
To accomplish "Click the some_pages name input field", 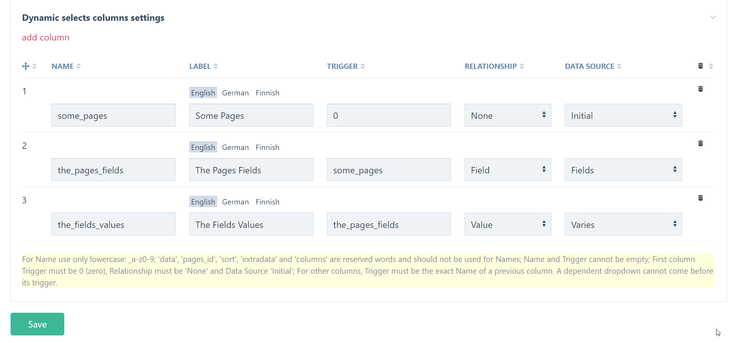I will pos(113,115).
